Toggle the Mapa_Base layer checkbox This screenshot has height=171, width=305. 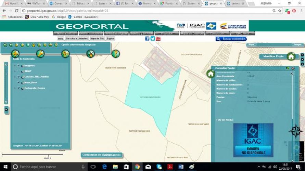click(19, 82)
